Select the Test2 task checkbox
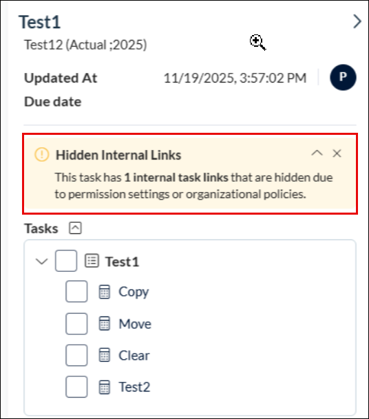The width and height of the screenshot is (369, 419). pos(76,387)
